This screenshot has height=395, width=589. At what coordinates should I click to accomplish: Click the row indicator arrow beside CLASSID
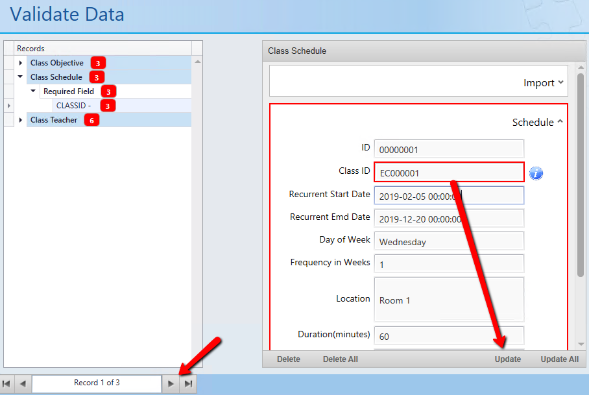click(x=8, y=106)
